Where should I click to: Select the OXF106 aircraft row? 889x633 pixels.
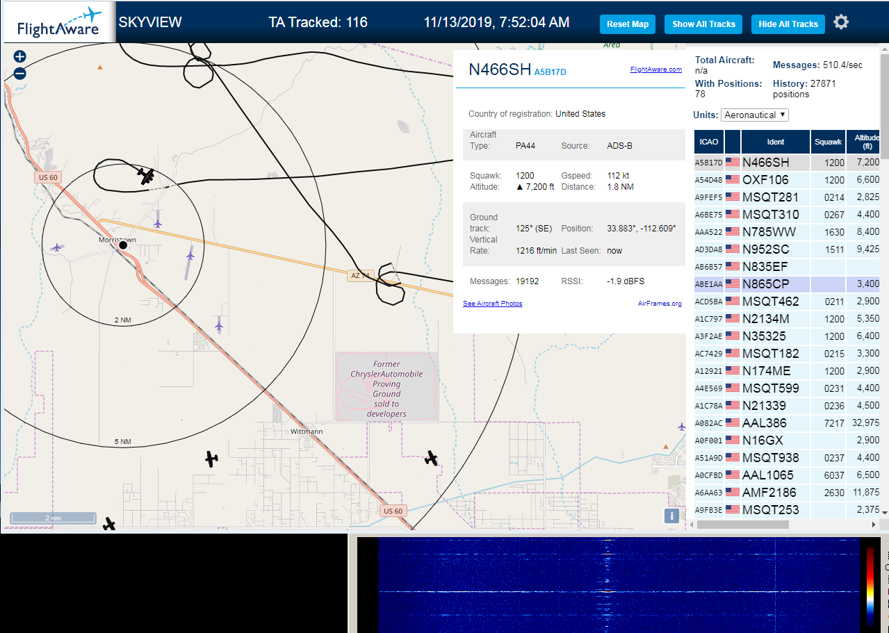pyautogui.click(x=787, y=180)
